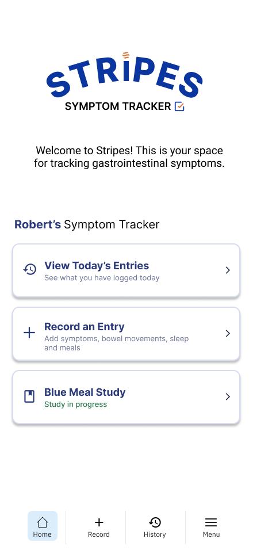Switch to the History tab label
Viewport: 253px width, 550px height.
pyautogui.click(x=155, y=534)
